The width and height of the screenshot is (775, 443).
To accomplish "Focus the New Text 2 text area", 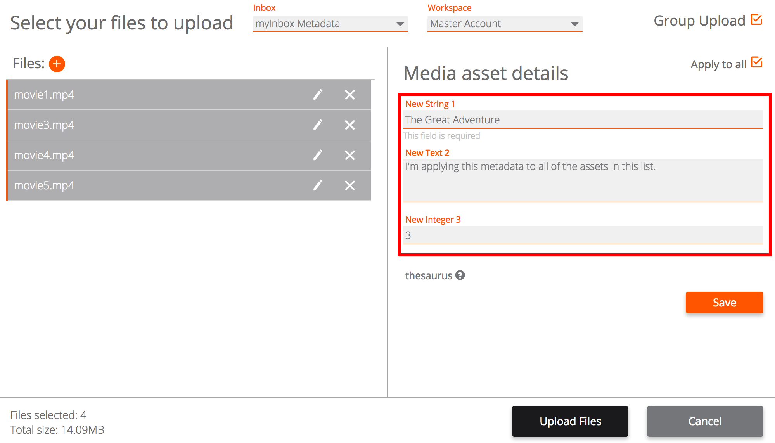I will (x=583, y=180).
